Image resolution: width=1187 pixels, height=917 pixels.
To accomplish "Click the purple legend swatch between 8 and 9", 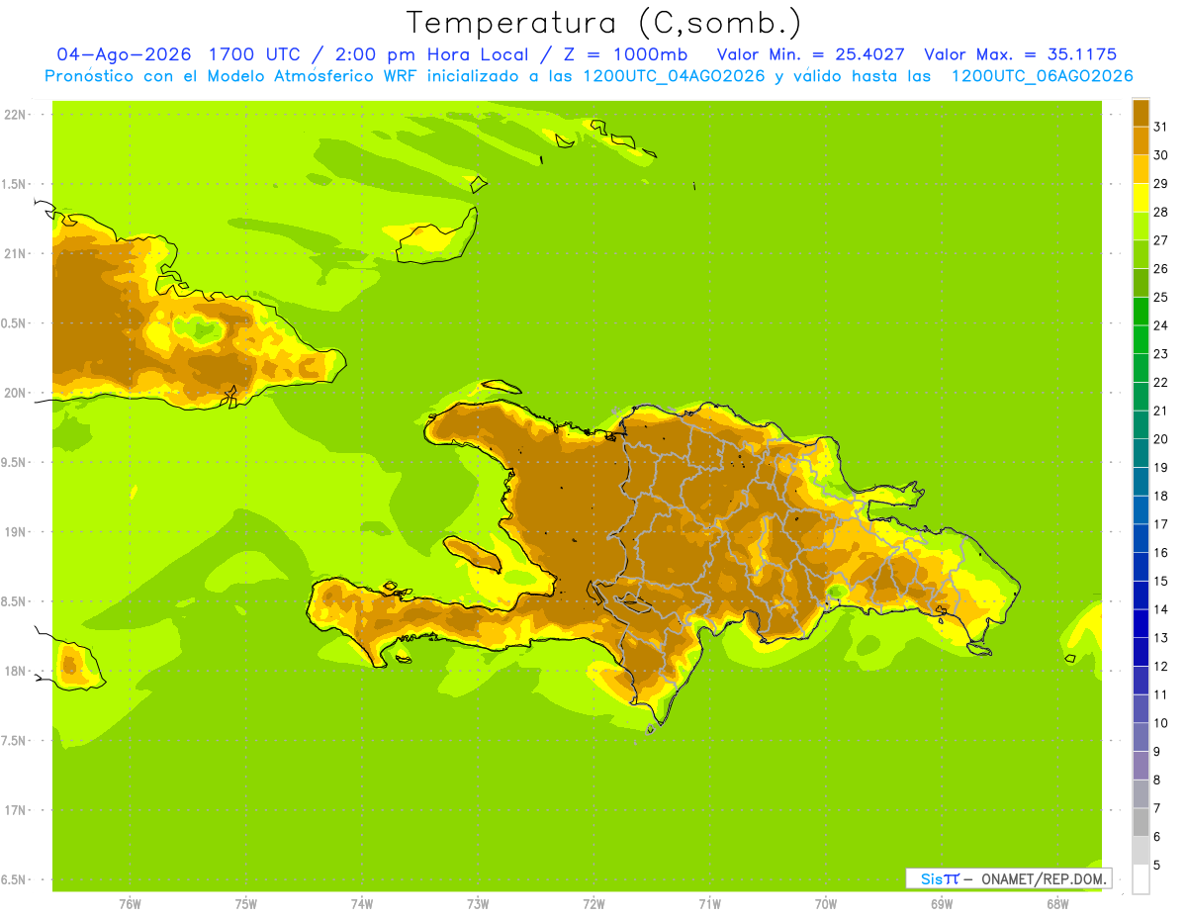I will coord(1141,766).
